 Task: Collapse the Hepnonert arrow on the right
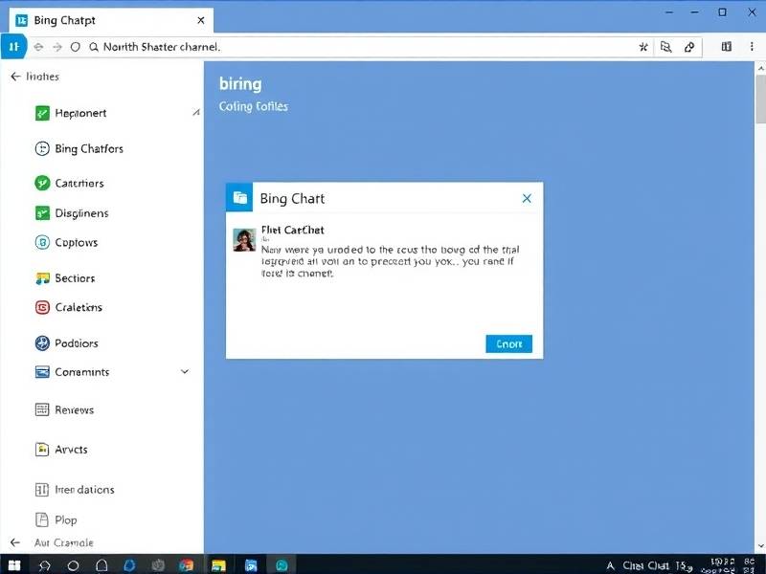[x=196, y=113]
